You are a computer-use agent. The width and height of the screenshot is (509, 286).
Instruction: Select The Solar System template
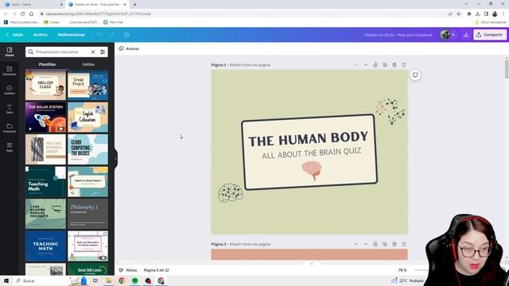pos(46,118)
